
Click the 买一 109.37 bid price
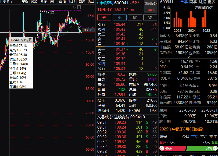tap(120, 49)
